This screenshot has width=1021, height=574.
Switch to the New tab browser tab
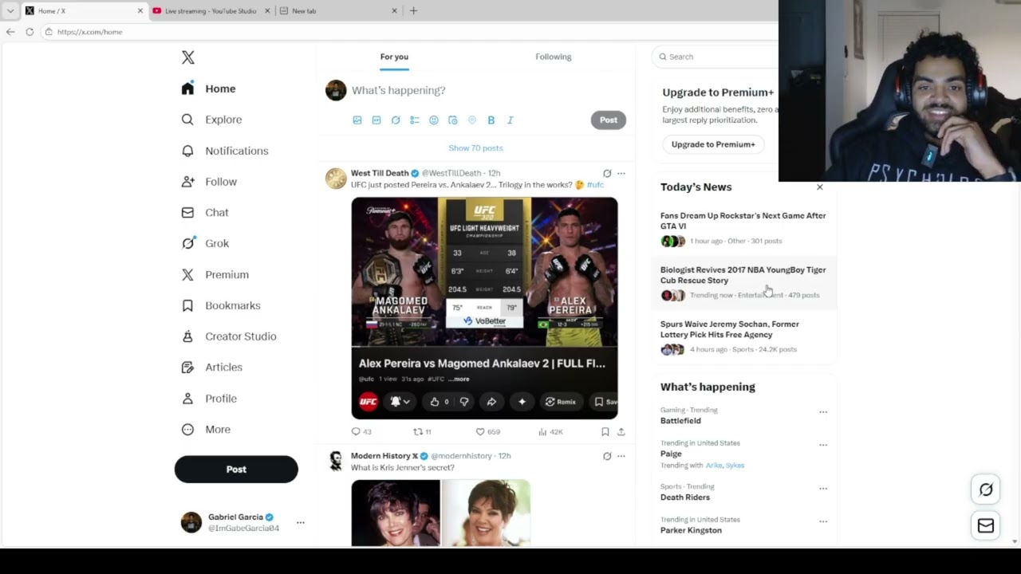click(337, 11)
